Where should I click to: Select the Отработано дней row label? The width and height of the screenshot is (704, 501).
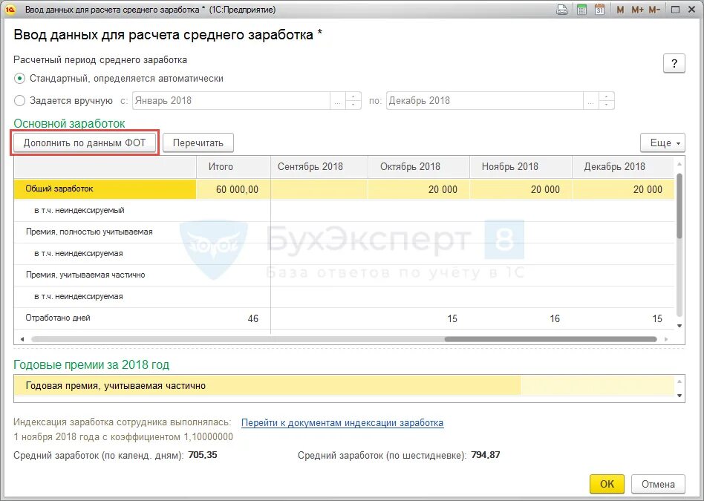pyautogui.click(x=58, y=318)
